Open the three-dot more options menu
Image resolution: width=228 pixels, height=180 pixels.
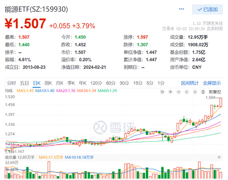(x=181, y=9)
